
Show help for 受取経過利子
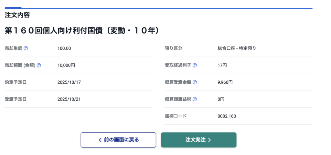[195, 65]
